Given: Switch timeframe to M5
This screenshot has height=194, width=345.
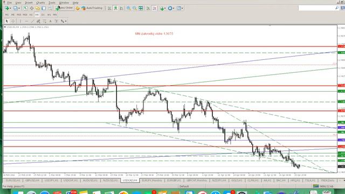Looking at the screenshot, I should point(13,15).
